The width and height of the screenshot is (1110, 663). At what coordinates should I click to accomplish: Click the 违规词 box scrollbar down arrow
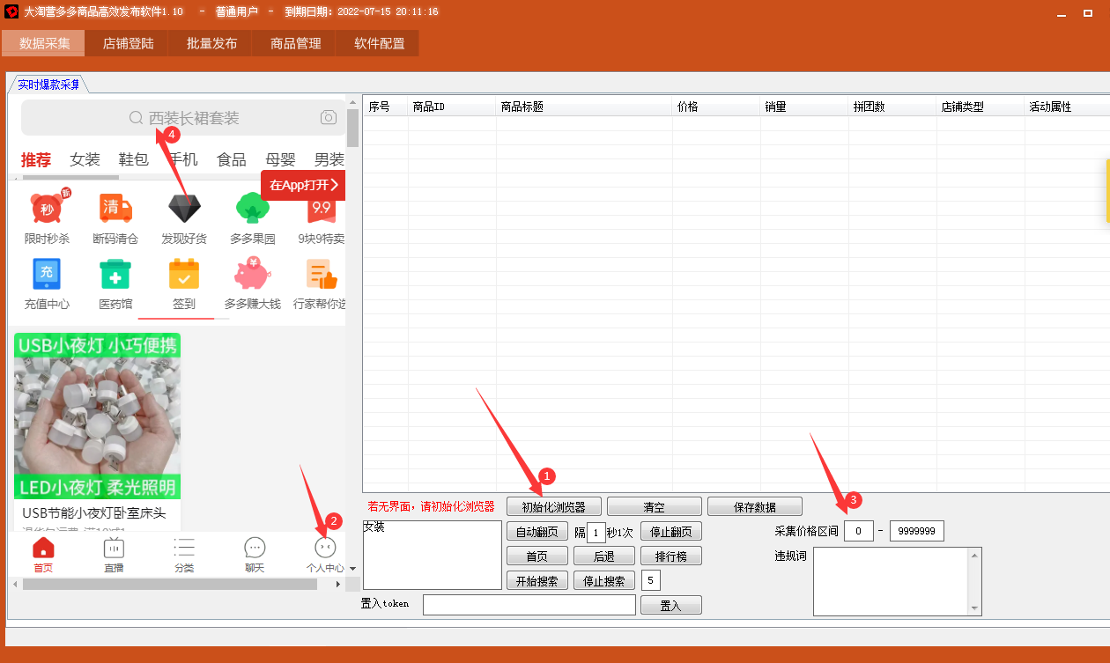tap(974, 608)
